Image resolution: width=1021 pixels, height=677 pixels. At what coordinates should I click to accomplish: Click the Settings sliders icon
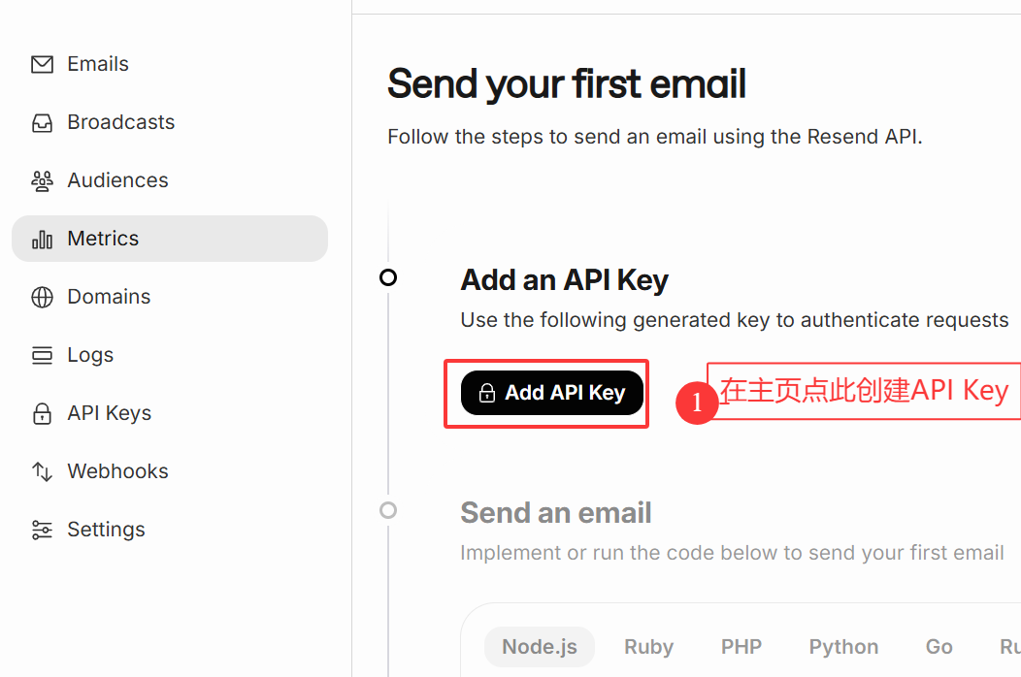pyautogui.click(x=43, y=530)
